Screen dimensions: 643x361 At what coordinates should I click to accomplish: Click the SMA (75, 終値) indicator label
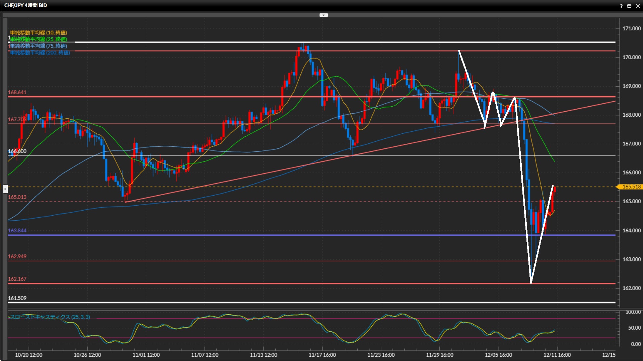pyautogui.click(x=38, y=46)
